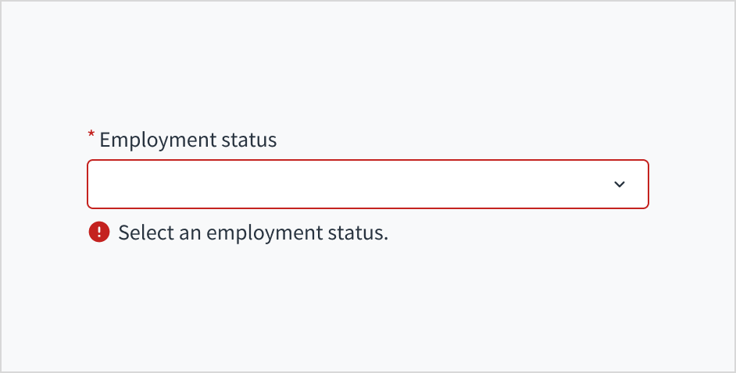
Task: Click the small caret icon in the dropdown
Action: [x=620, y=184]
